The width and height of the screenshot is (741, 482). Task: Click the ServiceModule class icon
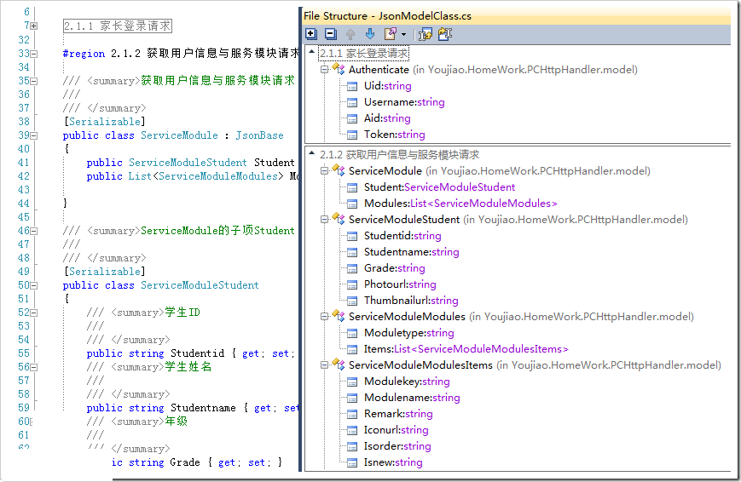(339, 170)
